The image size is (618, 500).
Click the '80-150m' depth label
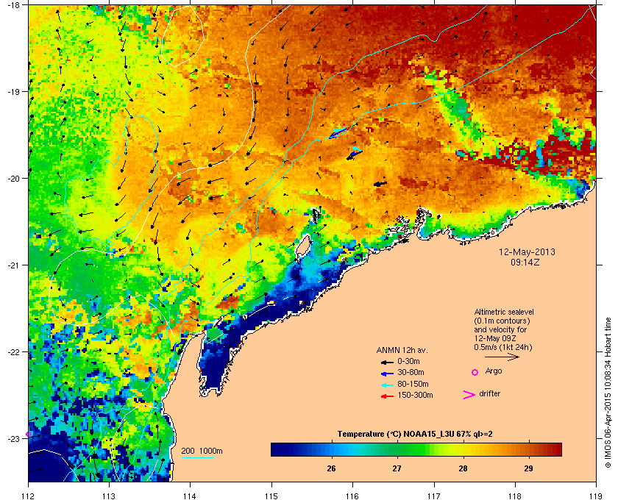click(x=413, y=384)
